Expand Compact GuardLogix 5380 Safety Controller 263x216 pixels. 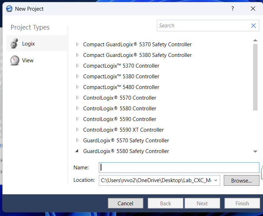point(77,55)
